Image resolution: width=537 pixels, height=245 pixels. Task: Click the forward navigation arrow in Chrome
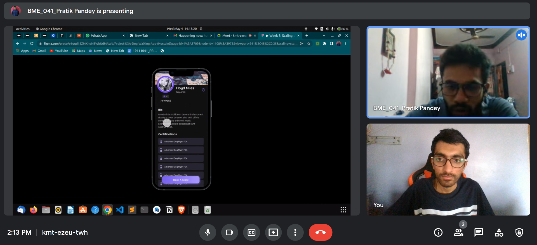coord(25,43)
